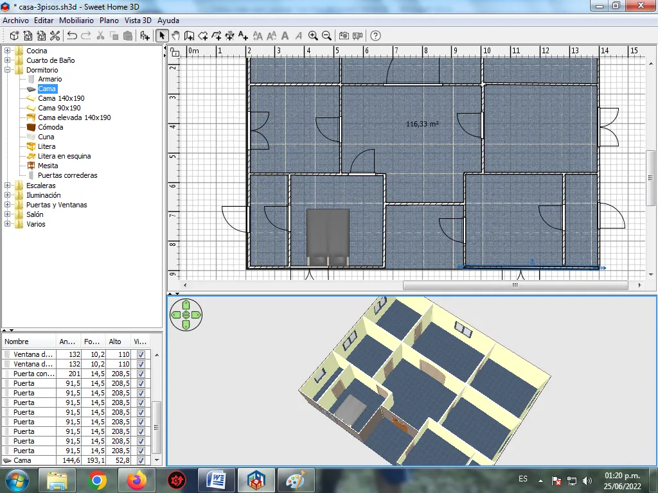Select Armario in the catalog tree
Viewport: 658px width, 493px height.
50,79
